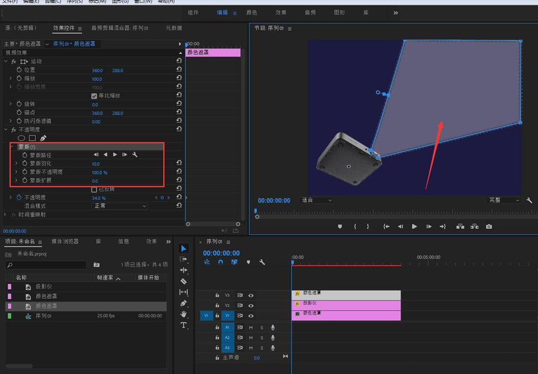
Task: Open the 适合 zoom level dropdown
Action: (x=316, y=200)
